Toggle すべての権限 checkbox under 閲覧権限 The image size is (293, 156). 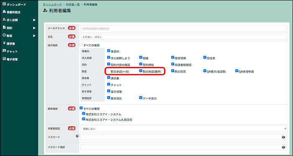click(x=81, y=108)
